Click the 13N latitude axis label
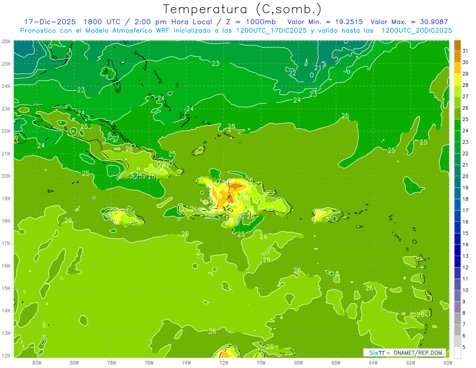 point(6,333)
